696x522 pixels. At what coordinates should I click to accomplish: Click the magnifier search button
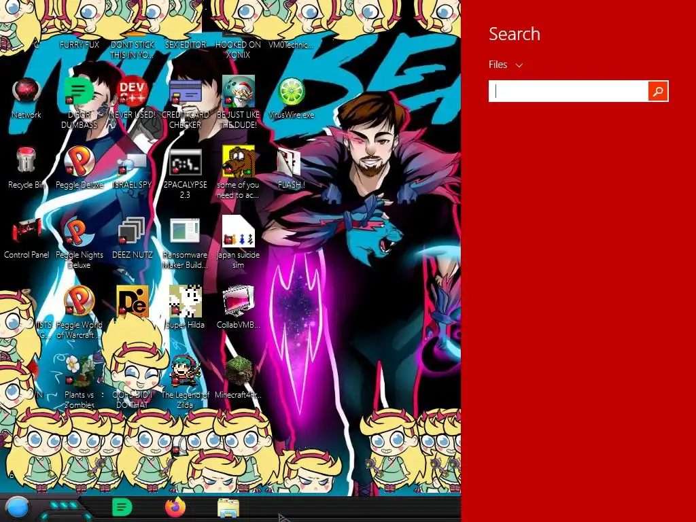click(658, 91)
